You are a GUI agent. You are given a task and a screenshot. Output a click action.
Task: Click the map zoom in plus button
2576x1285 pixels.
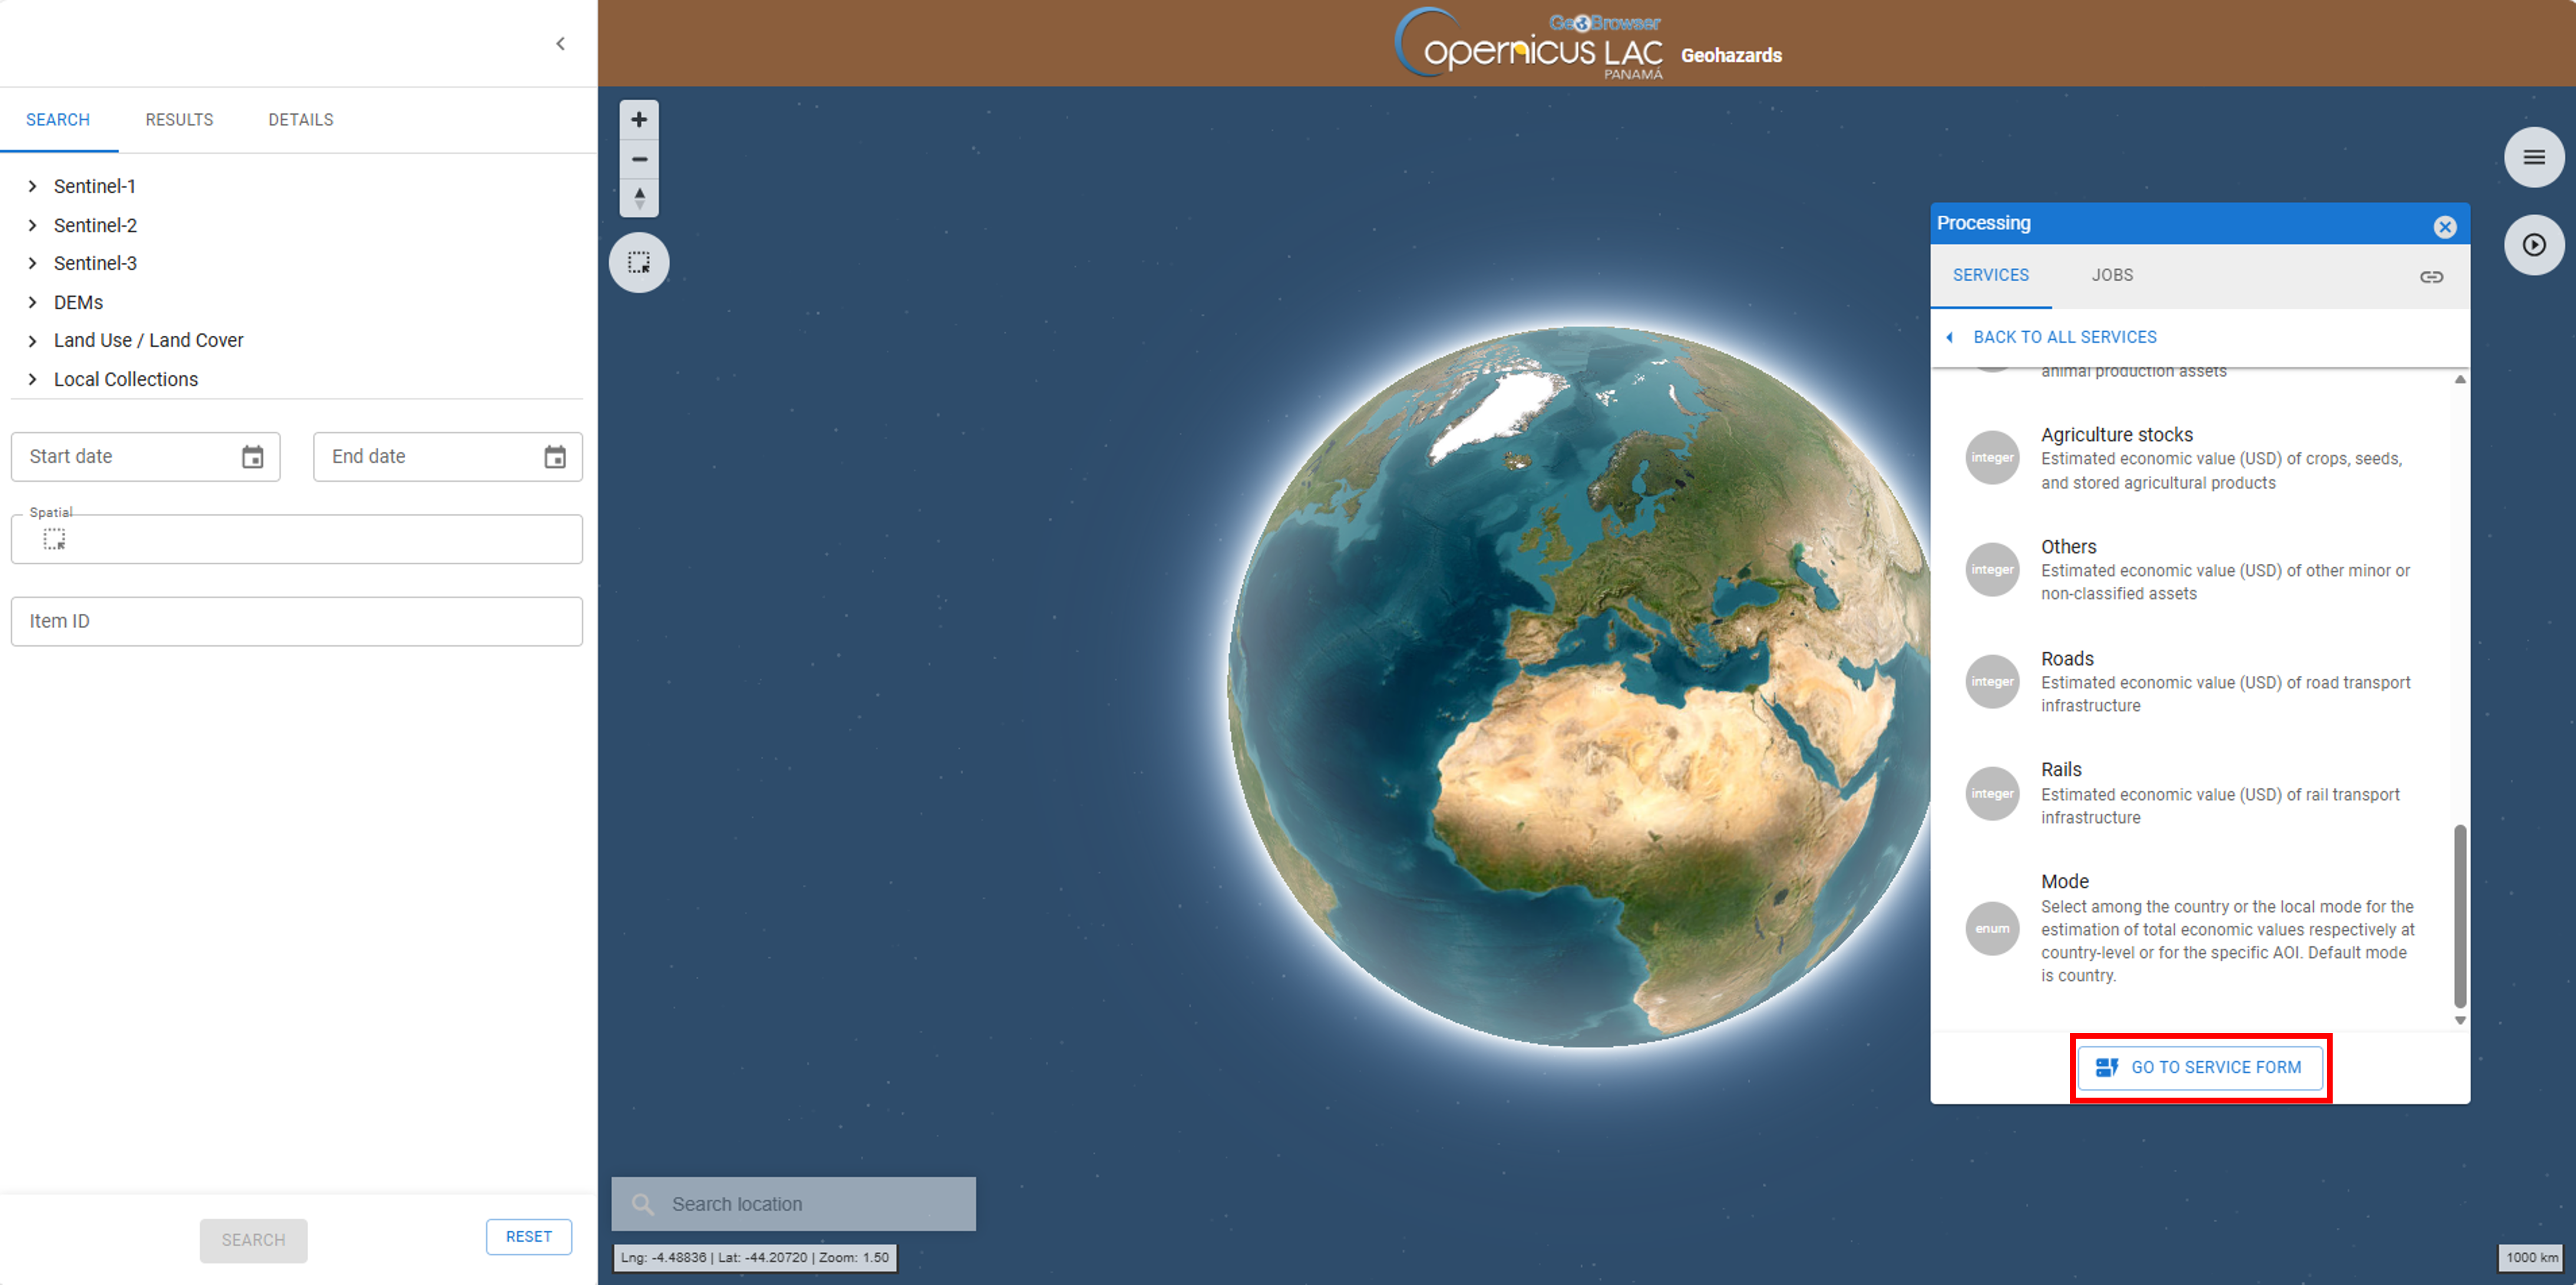[x=639, y=120]
